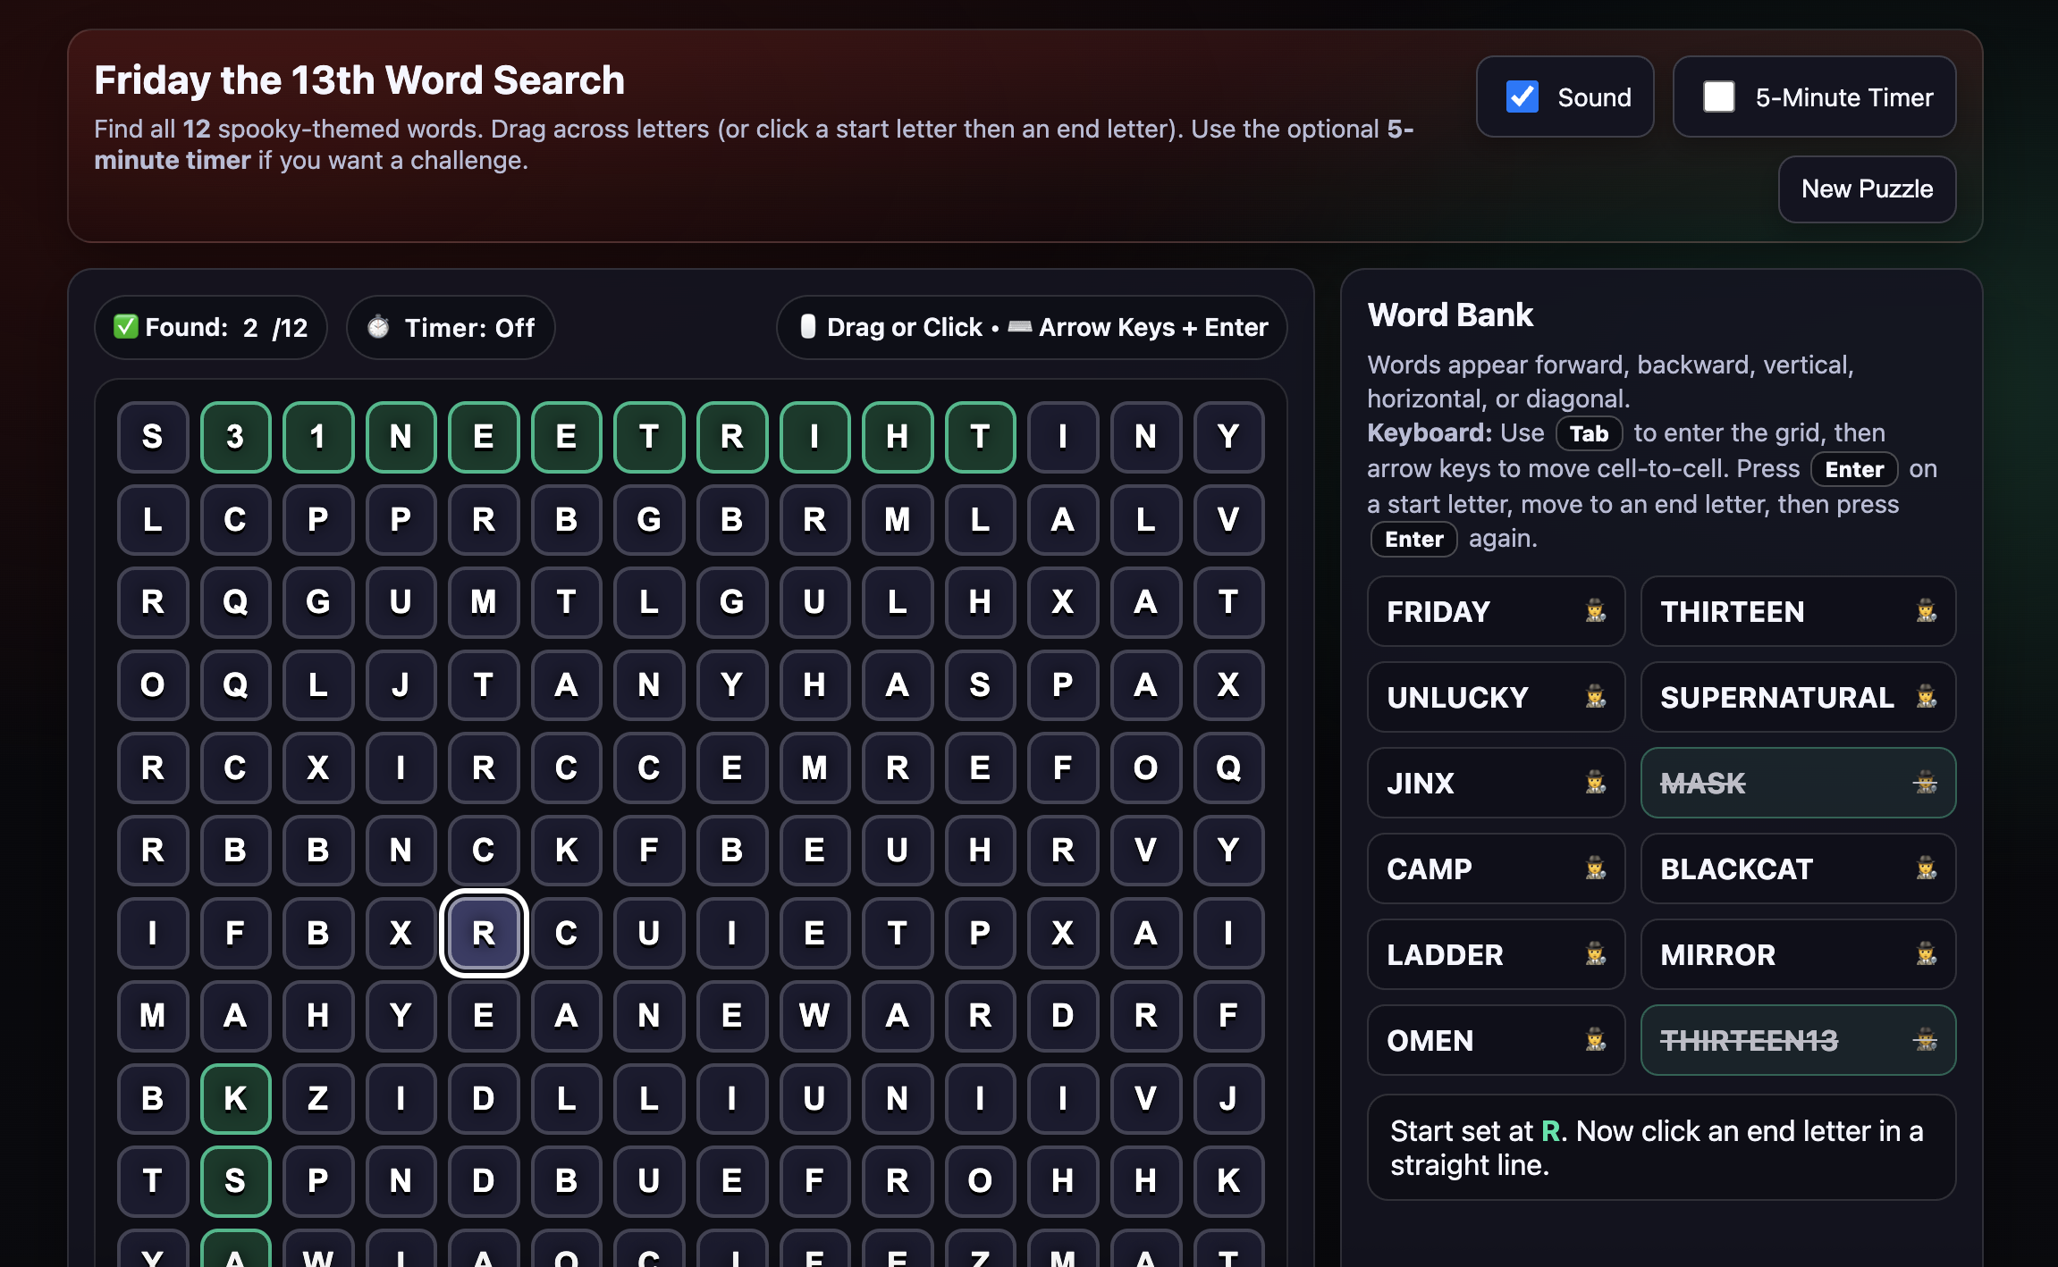Click the detective icon beside JINX
This screenshot has width=2058, height=1267.
tap(1596, 783)
